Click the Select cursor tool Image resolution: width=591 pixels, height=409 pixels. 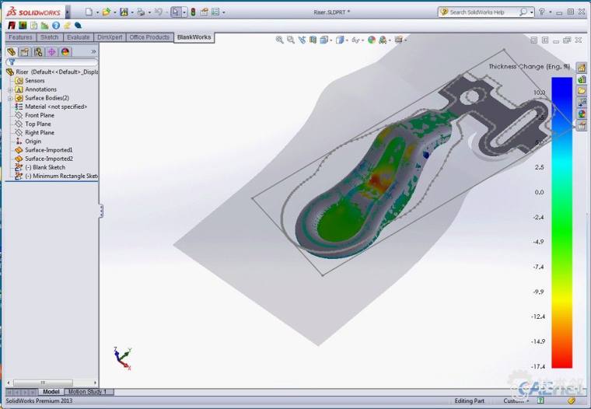[x=176, y=12]
